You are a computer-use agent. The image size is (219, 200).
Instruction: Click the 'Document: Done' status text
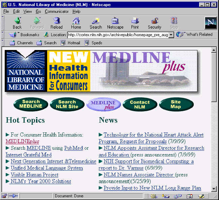69,196
